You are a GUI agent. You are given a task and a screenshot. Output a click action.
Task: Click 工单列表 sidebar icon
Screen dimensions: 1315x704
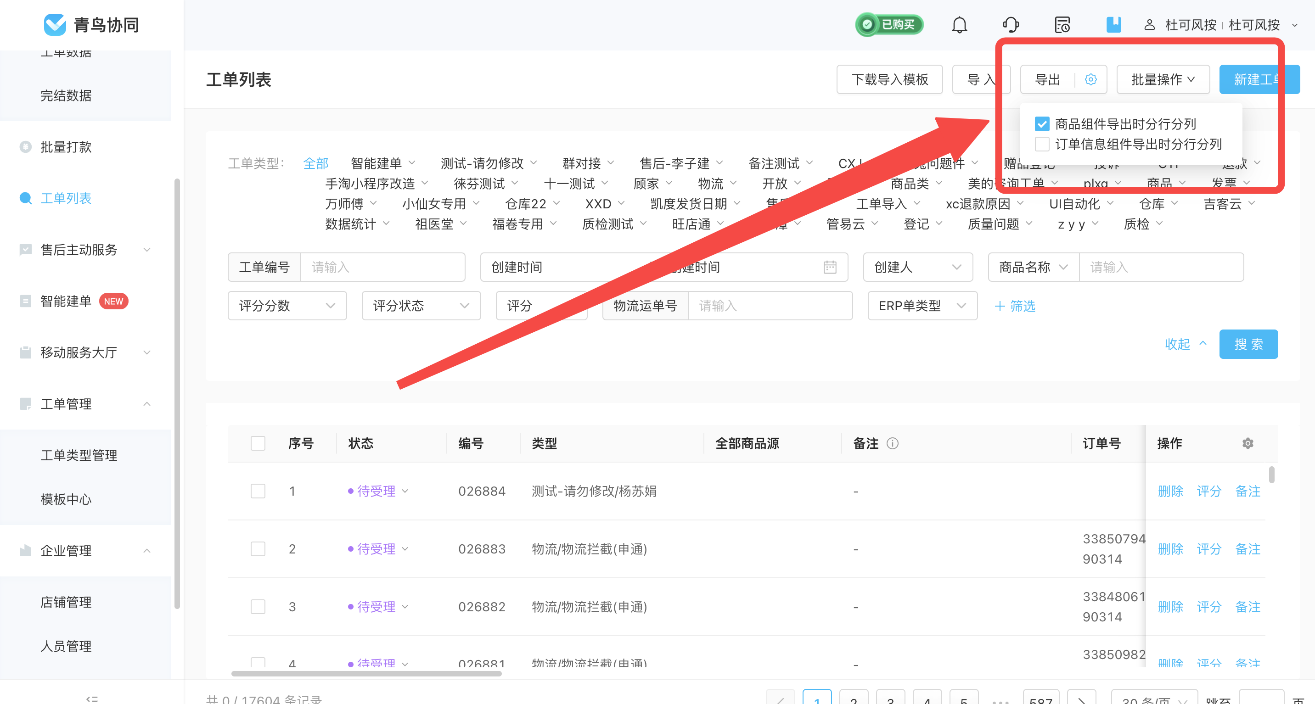26,198
